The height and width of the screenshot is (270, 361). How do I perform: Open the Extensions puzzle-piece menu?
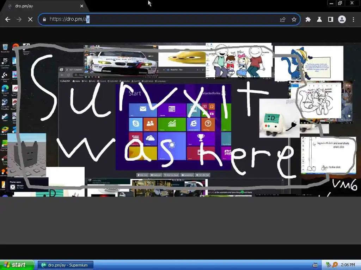tap(308, 20)
